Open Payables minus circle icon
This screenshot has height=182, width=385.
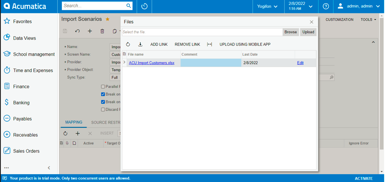pyautogui.click(x=7, y=118)
